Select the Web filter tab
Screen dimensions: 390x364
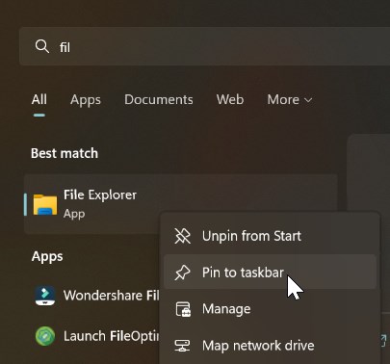230,99
